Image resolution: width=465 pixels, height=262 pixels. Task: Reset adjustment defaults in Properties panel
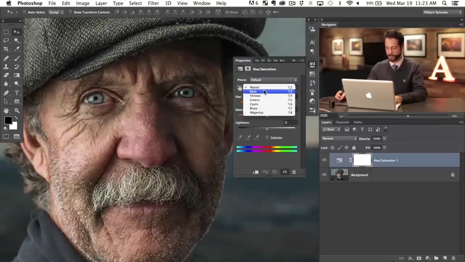pos(274,172)
